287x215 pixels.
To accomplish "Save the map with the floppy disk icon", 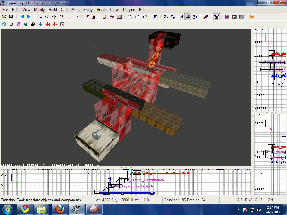I will [11, 17].
